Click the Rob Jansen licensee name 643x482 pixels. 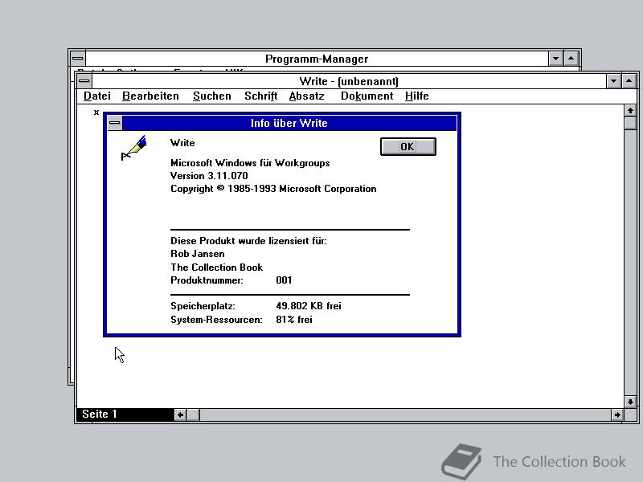[198, 254]
